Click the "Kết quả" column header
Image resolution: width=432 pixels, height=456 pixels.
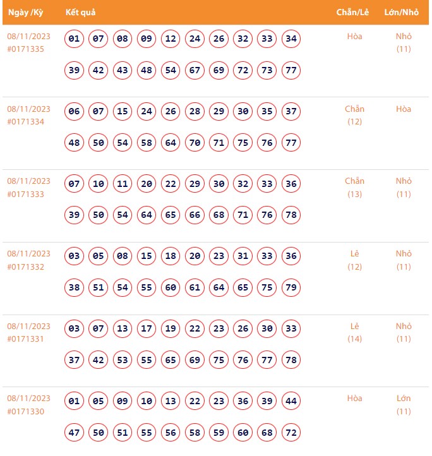tap(80, 13)
